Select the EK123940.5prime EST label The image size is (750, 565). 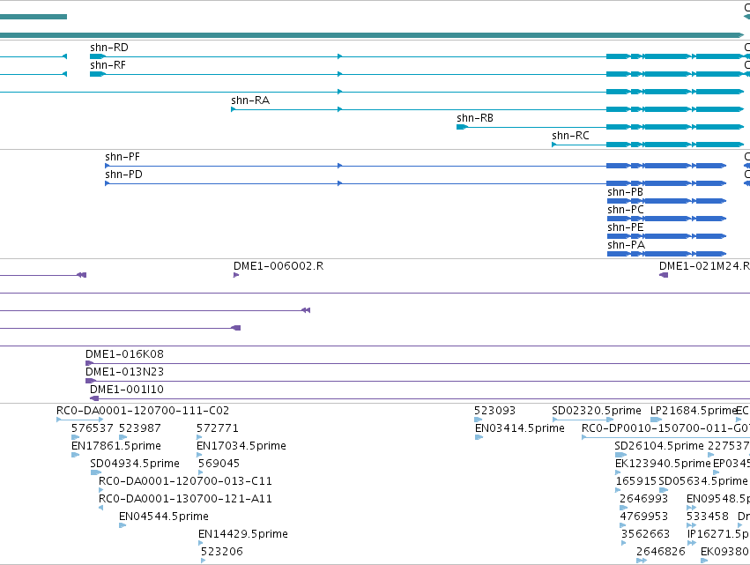663,464
